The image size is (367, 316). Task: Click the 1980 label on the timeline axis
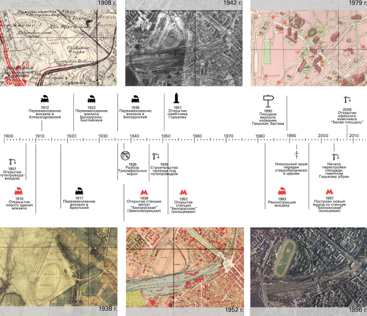[x=260, y=136]
